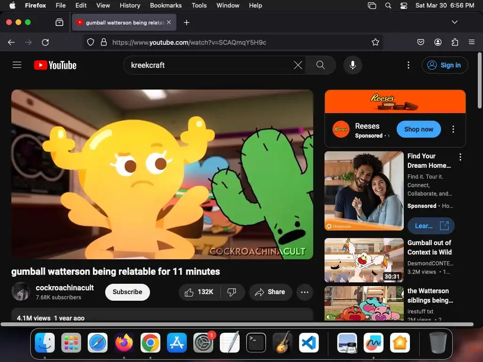Click Shop now on Reeses ad
This screenshot has width=483, height=362.
pyautogui.click(x=418, y=129)
